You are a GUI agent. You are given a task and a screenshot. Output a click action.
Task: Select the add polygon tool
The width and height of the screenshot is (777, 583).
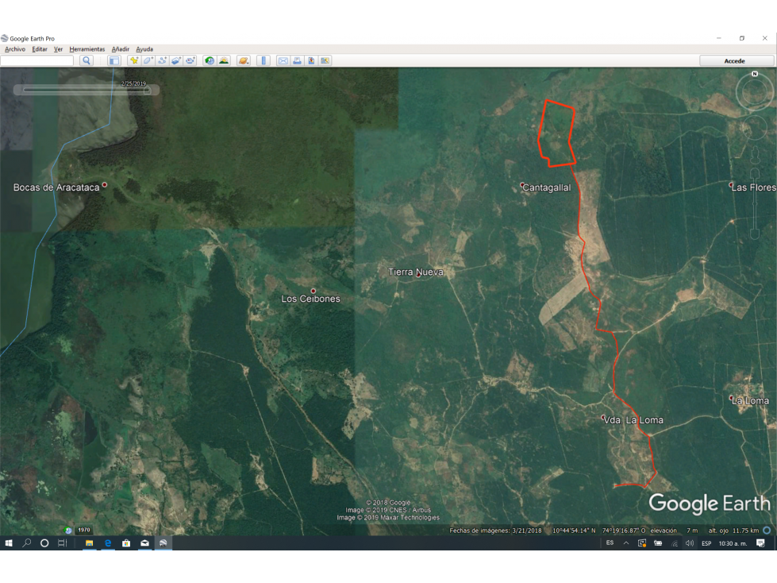pos(148,60)
